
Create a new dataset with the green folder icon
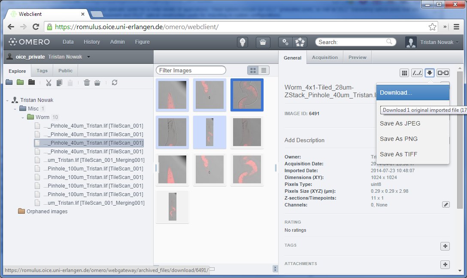pyautogui.click(x=20, y=83)
